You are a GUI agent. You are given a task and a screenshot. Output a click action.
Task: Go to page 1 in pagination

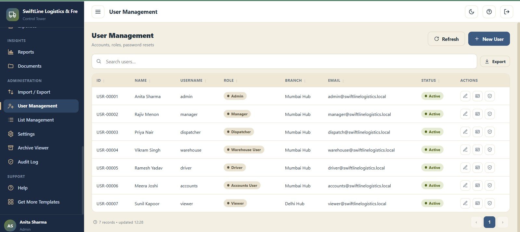(489, 222)
